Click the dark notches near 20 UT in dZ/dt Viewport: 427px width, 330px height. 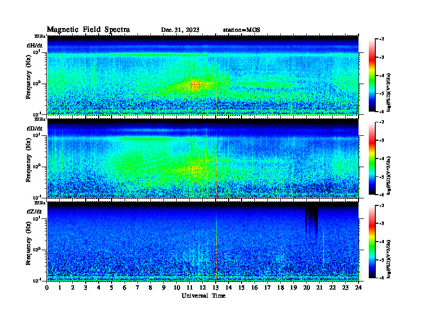pyautogui.click(x=312, y=219)
